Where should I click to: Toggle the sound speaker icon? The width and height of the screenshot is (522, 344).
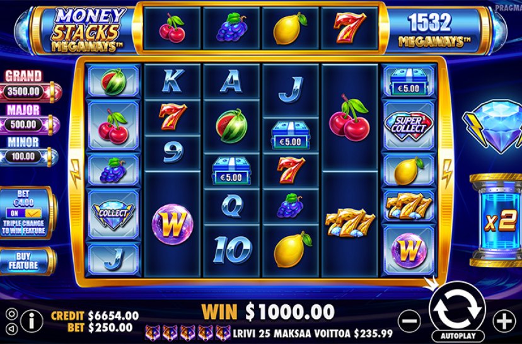[x=11, y=329]
